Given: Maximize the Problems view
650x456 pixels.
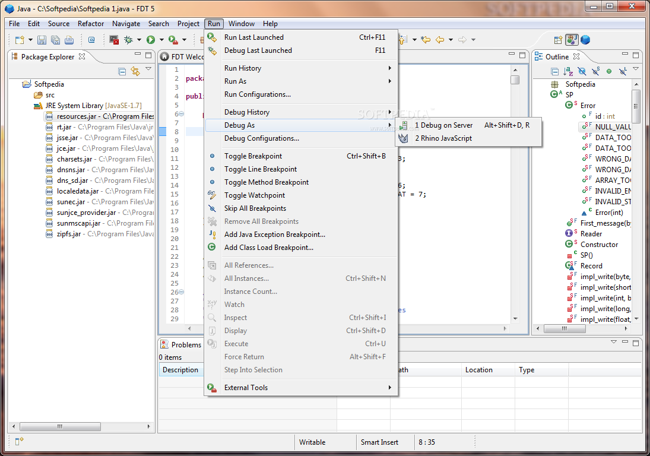Looking at the screenshot, I should pyautogui.click(x=636, y=343).
